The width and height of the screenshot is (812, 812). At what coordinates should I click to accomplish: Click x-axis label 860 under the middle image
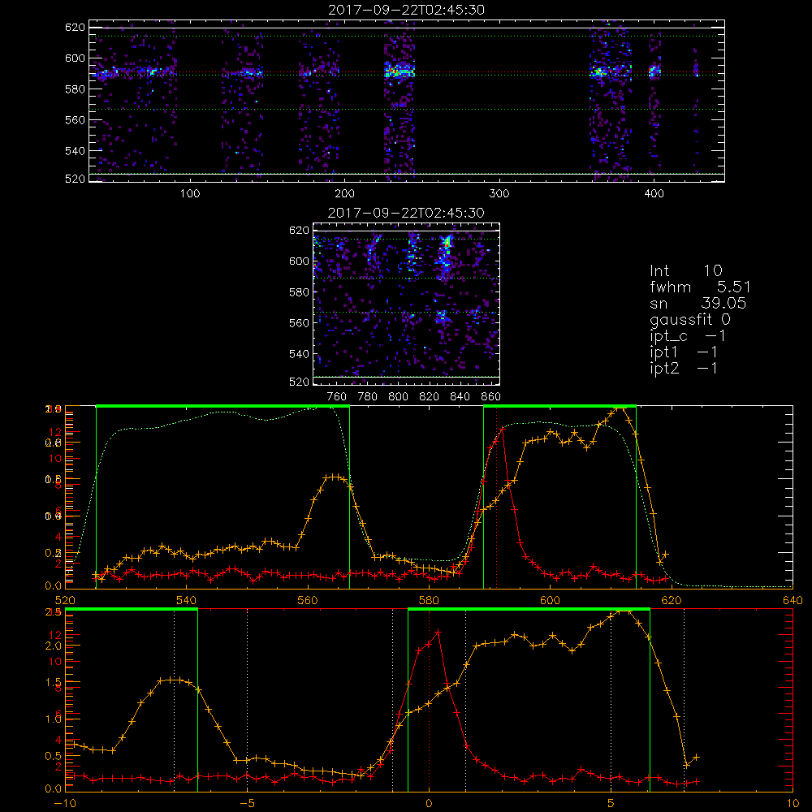coord(491,397)
